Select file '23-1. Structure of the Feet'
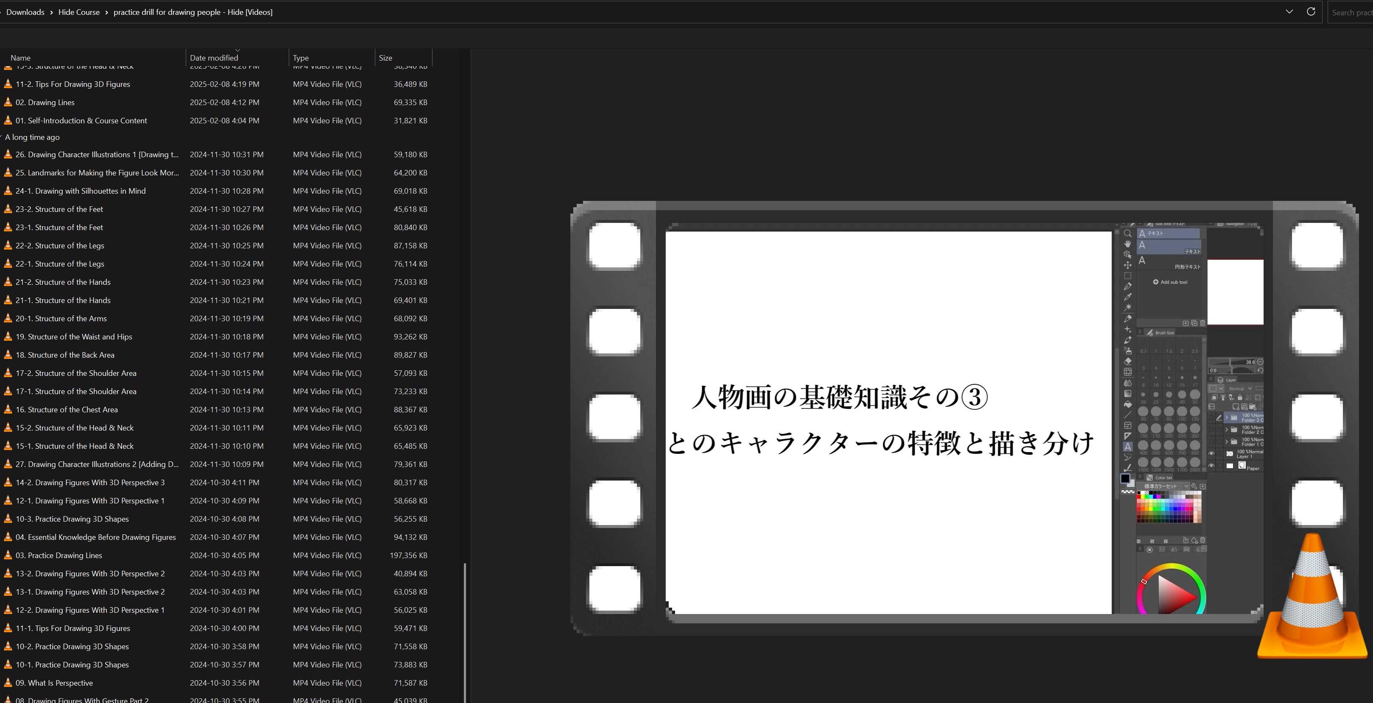Viewport: 1373px width, 703px height. coord(59,227)
